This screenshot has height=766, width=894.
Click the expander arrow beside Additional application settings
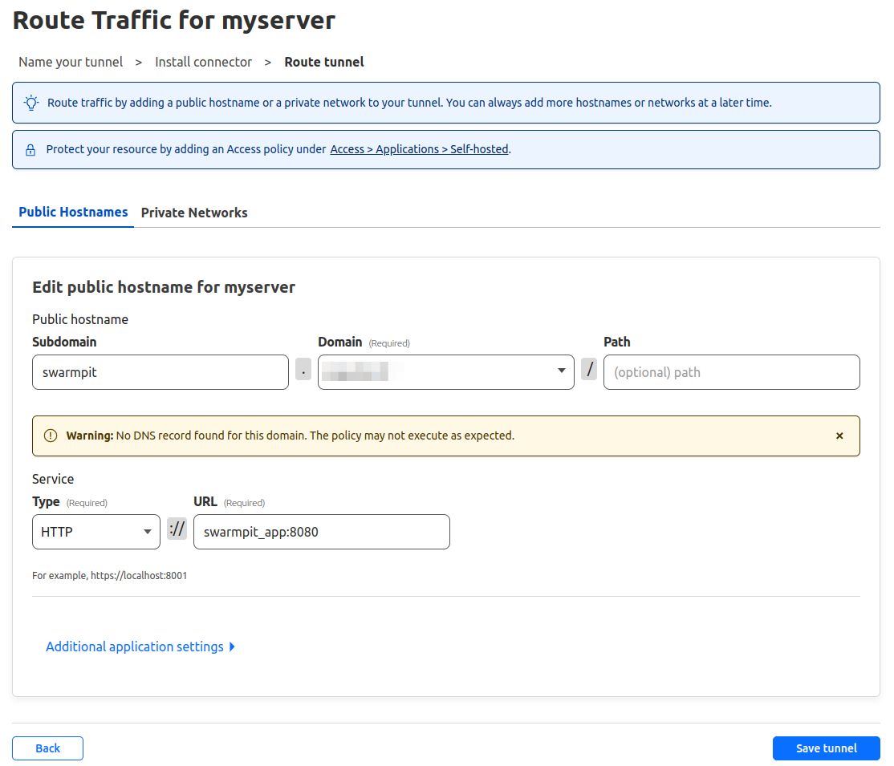(x=232, y=646)
